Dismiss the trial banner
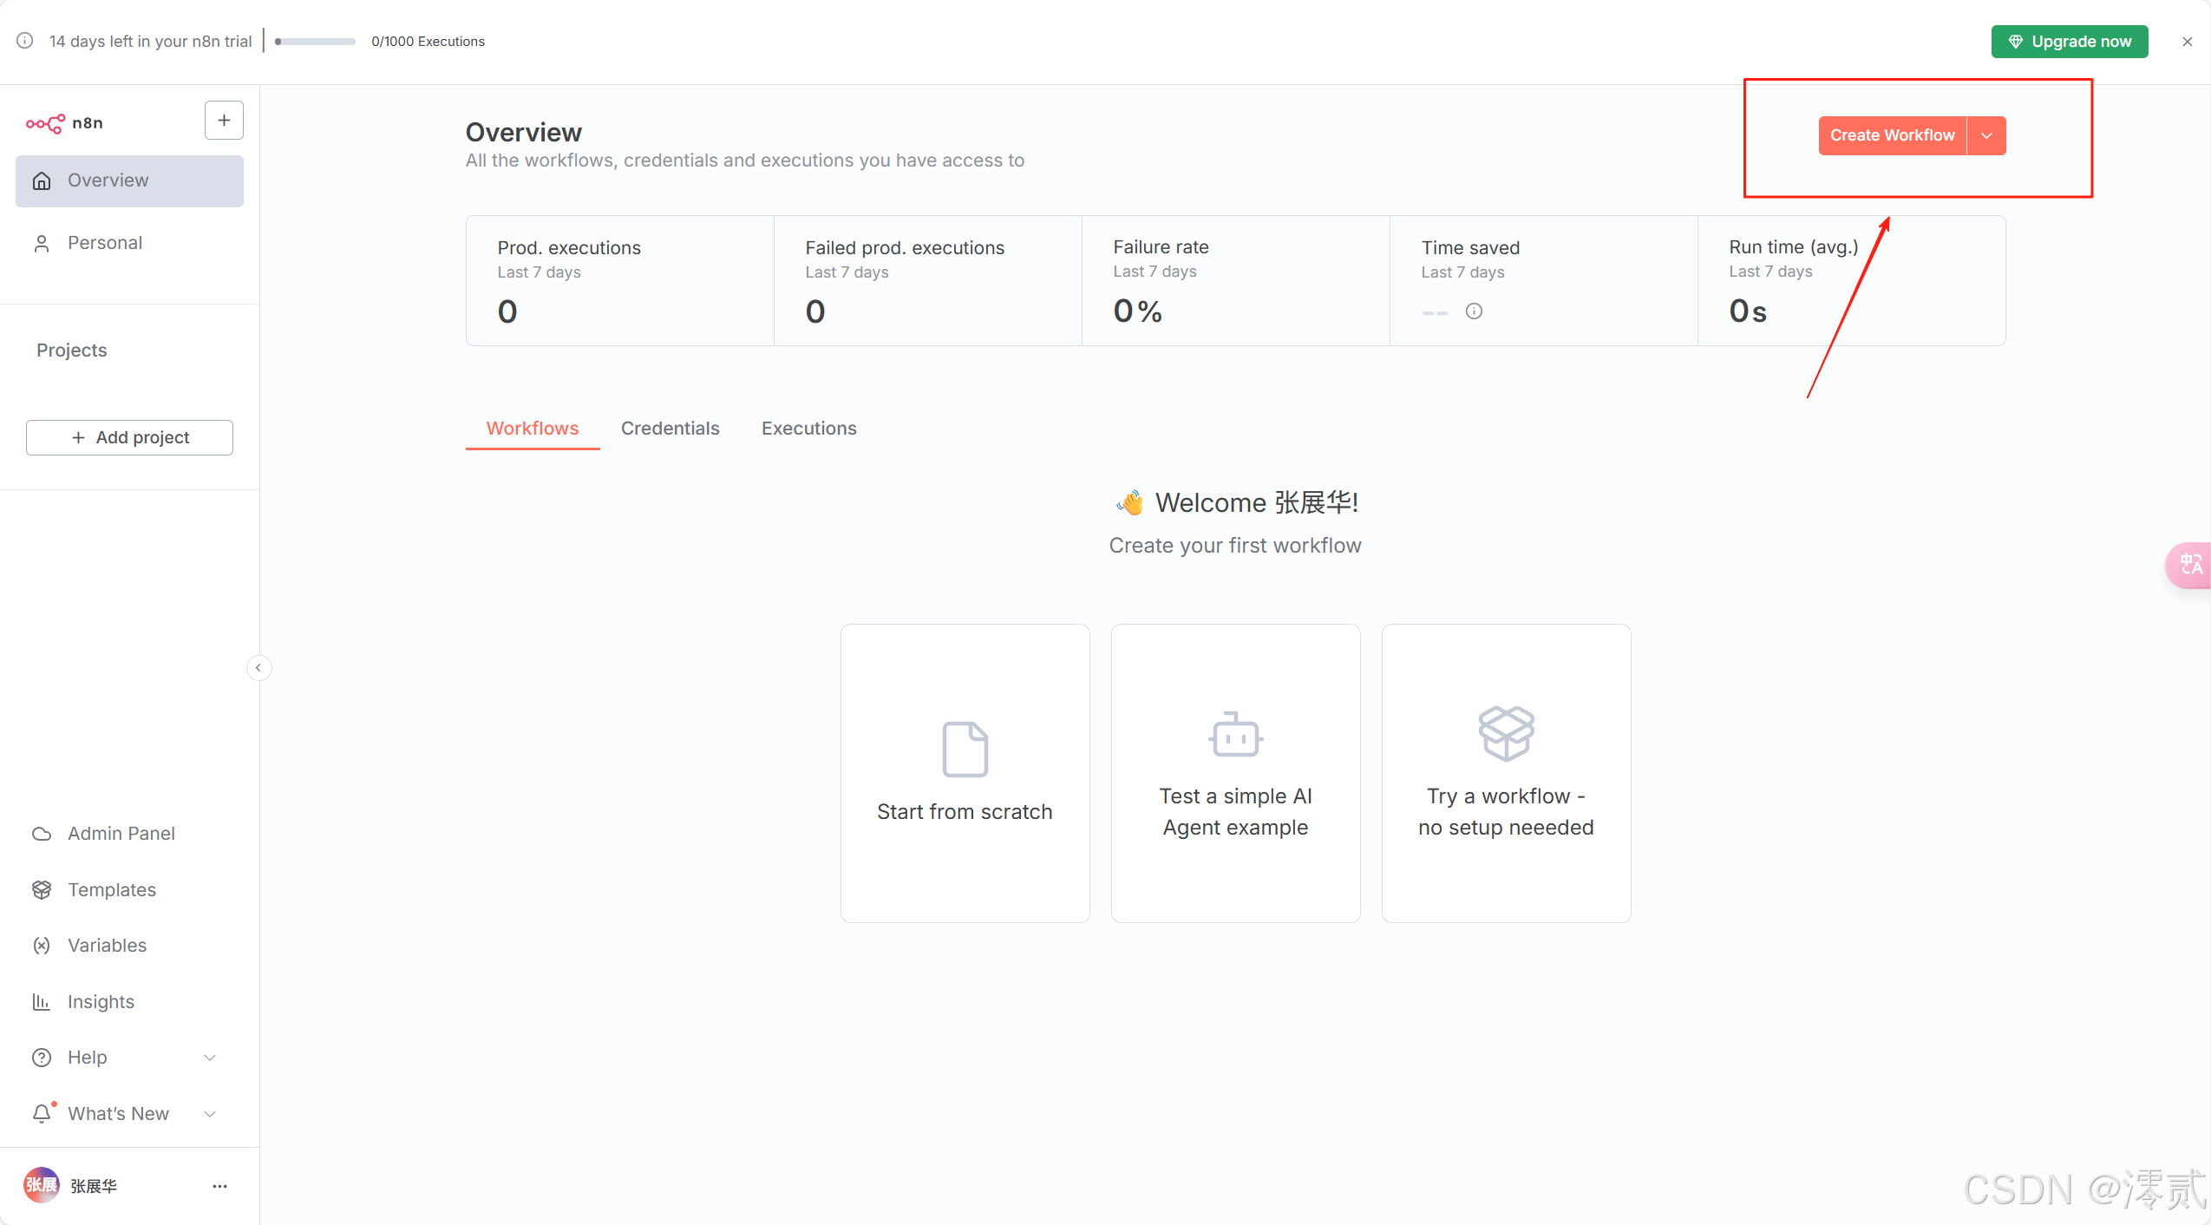Screen dimensions: 2211x1225 tap(2187, 42)
